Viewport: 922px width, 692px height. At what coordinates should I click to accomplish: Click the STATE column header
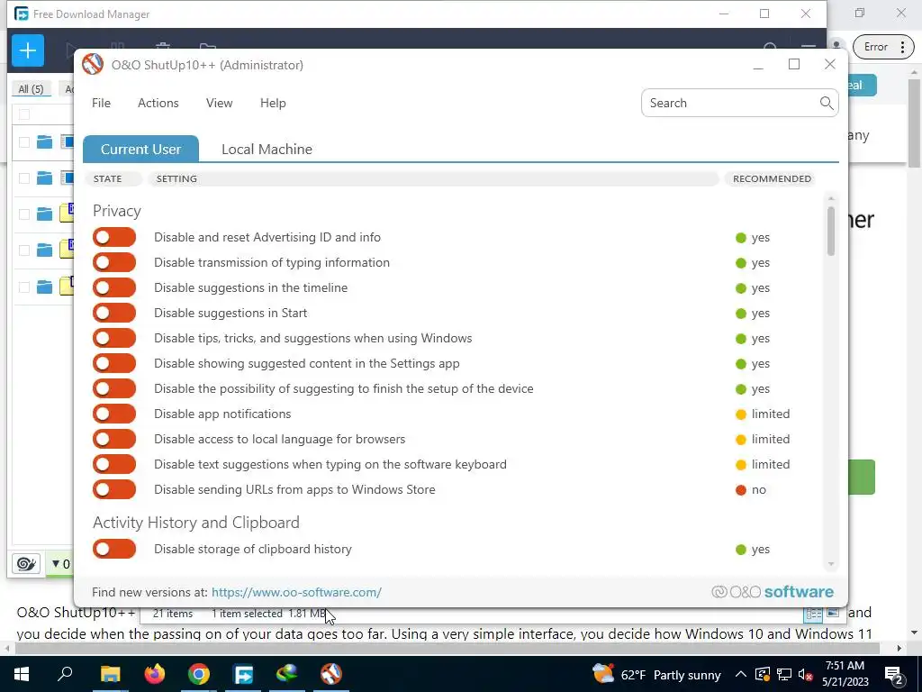coord(113,179)
